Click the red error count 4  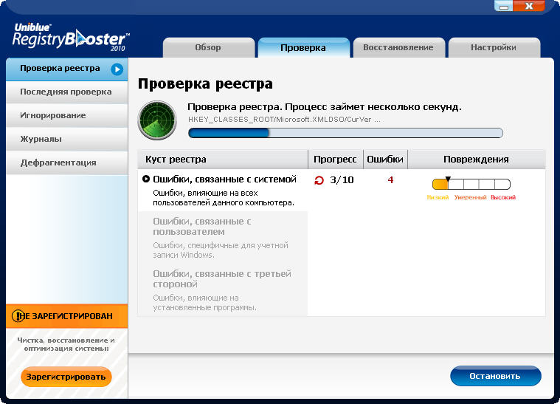coord(390,179)
